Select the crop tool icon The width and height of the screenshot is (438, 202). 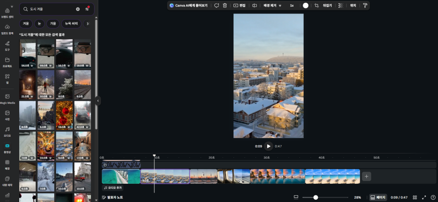pyautogui.click(x=316, y=5)
